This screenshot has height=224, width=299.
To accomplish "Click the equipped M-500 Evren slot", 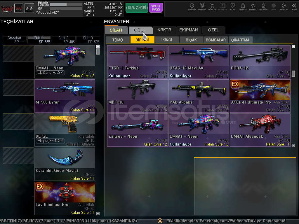I will coord(65,96).
